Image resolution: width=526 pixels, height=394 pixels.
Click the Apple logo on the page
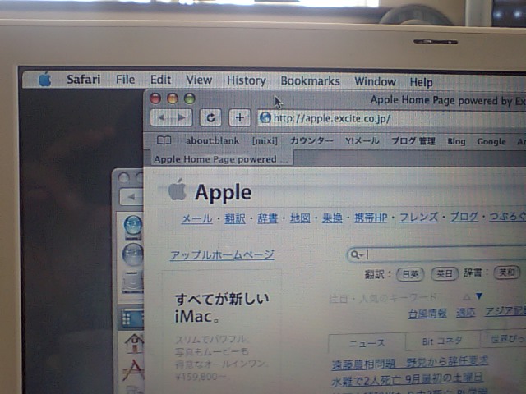[x=178, y=190]
